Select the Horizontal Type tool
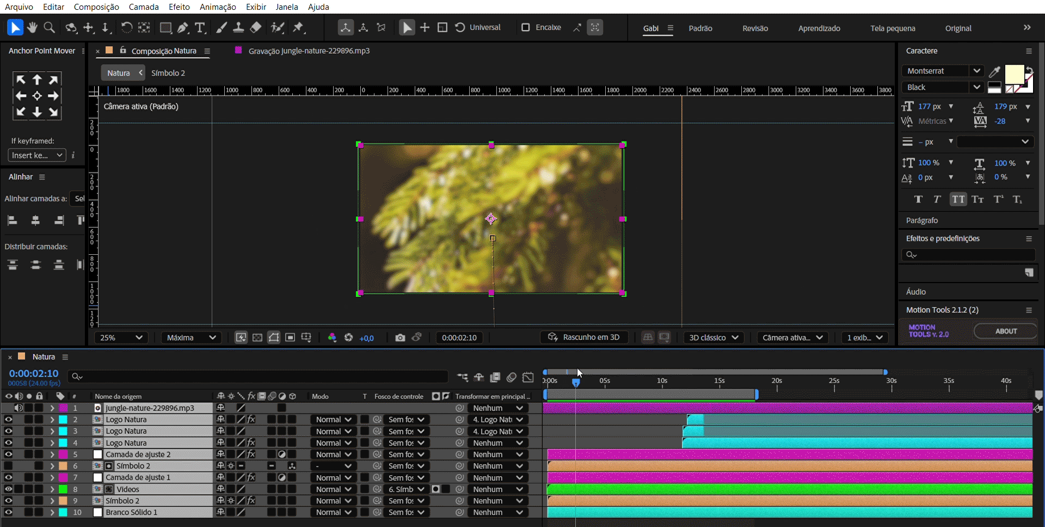 click(200, 27)
